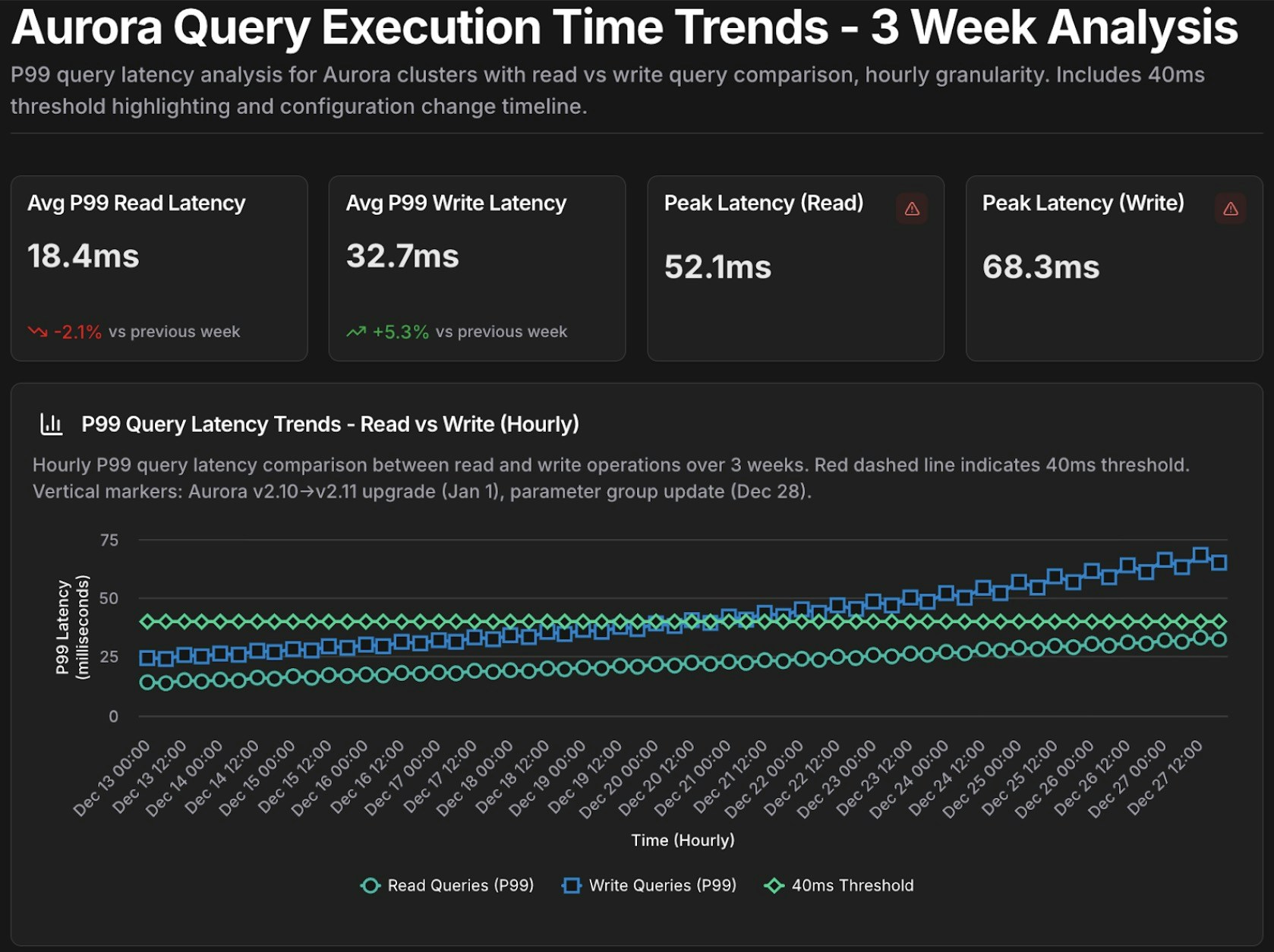Expand the Avg P99 Read Latency card
Screen dimensions: 1274x952
[159, 270]
